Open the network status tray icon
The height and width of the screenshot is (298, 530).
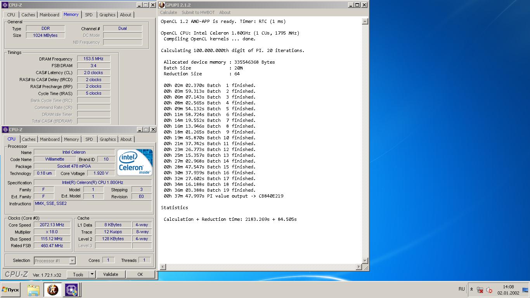click(480, 290)
